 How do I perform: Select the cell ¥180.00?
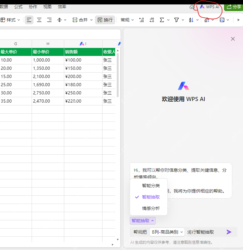pyautogui.click(x=83, y=85)
